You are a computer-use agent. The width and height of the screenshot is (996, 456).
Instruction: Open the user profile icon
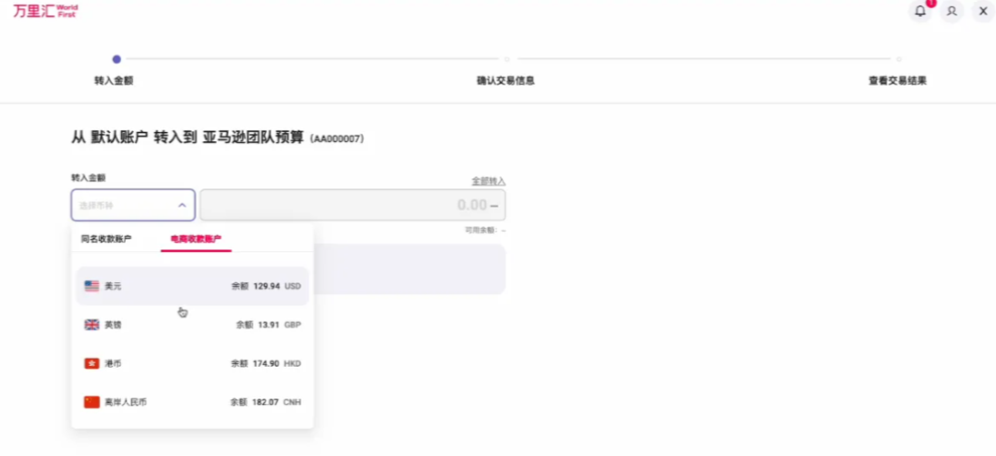(x=951, y=11)
